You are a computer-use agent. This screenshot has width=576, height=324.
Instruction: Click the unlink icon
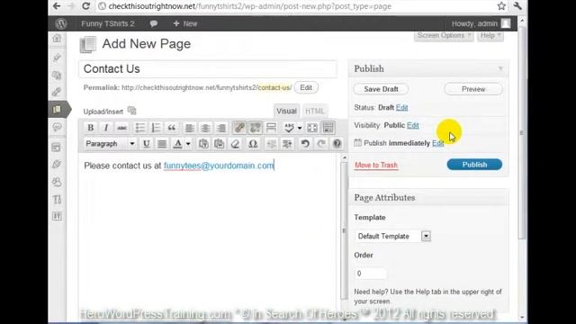256,128
